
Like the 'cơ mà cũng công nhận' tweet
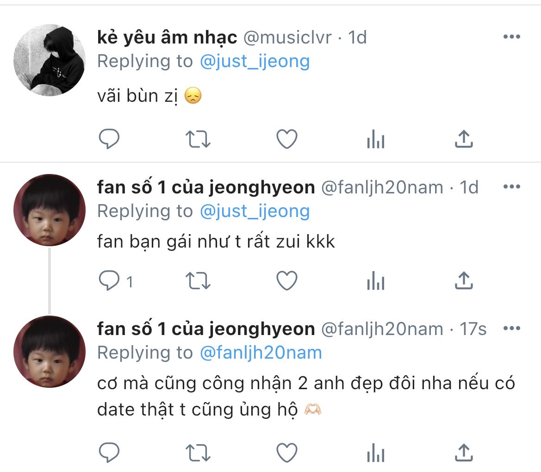[286, 452]
